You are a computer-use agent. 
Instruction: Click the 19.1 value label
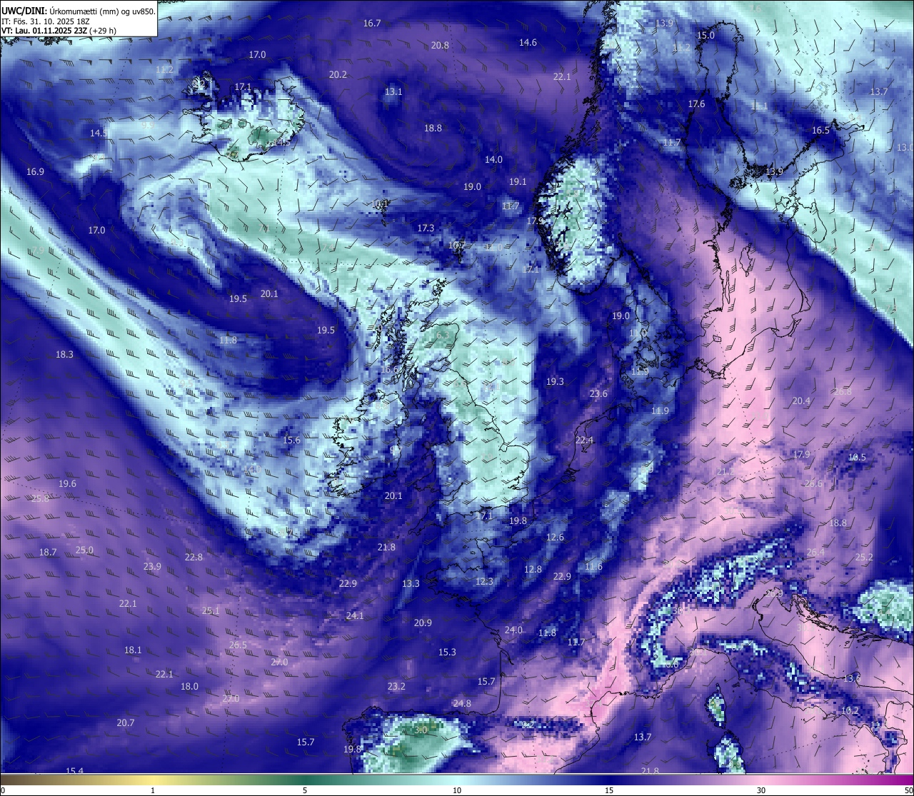[x=518, y=181]
